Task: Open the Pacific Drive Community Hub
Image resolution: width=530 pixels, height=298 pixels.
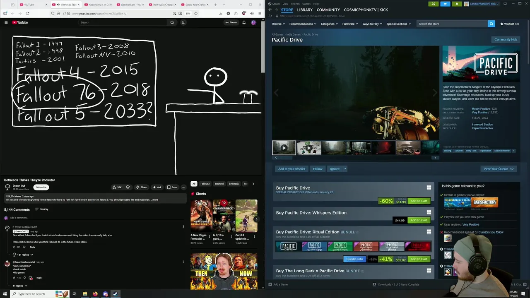Action: click(506, 39)
